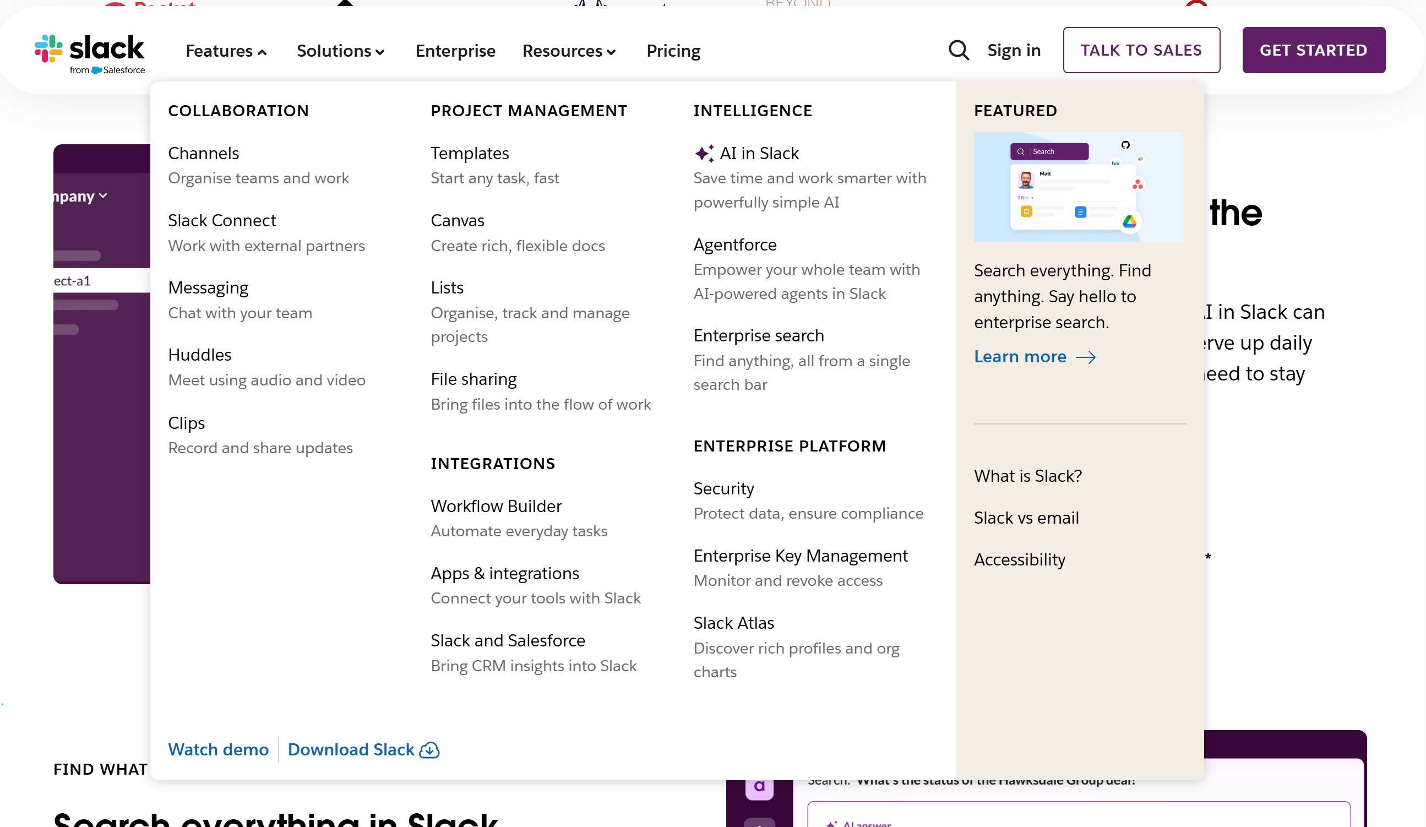The width and height of the screenshot is (1426, 827).
Task: Open Slack Connect feature
Action: tap(222, 220)
